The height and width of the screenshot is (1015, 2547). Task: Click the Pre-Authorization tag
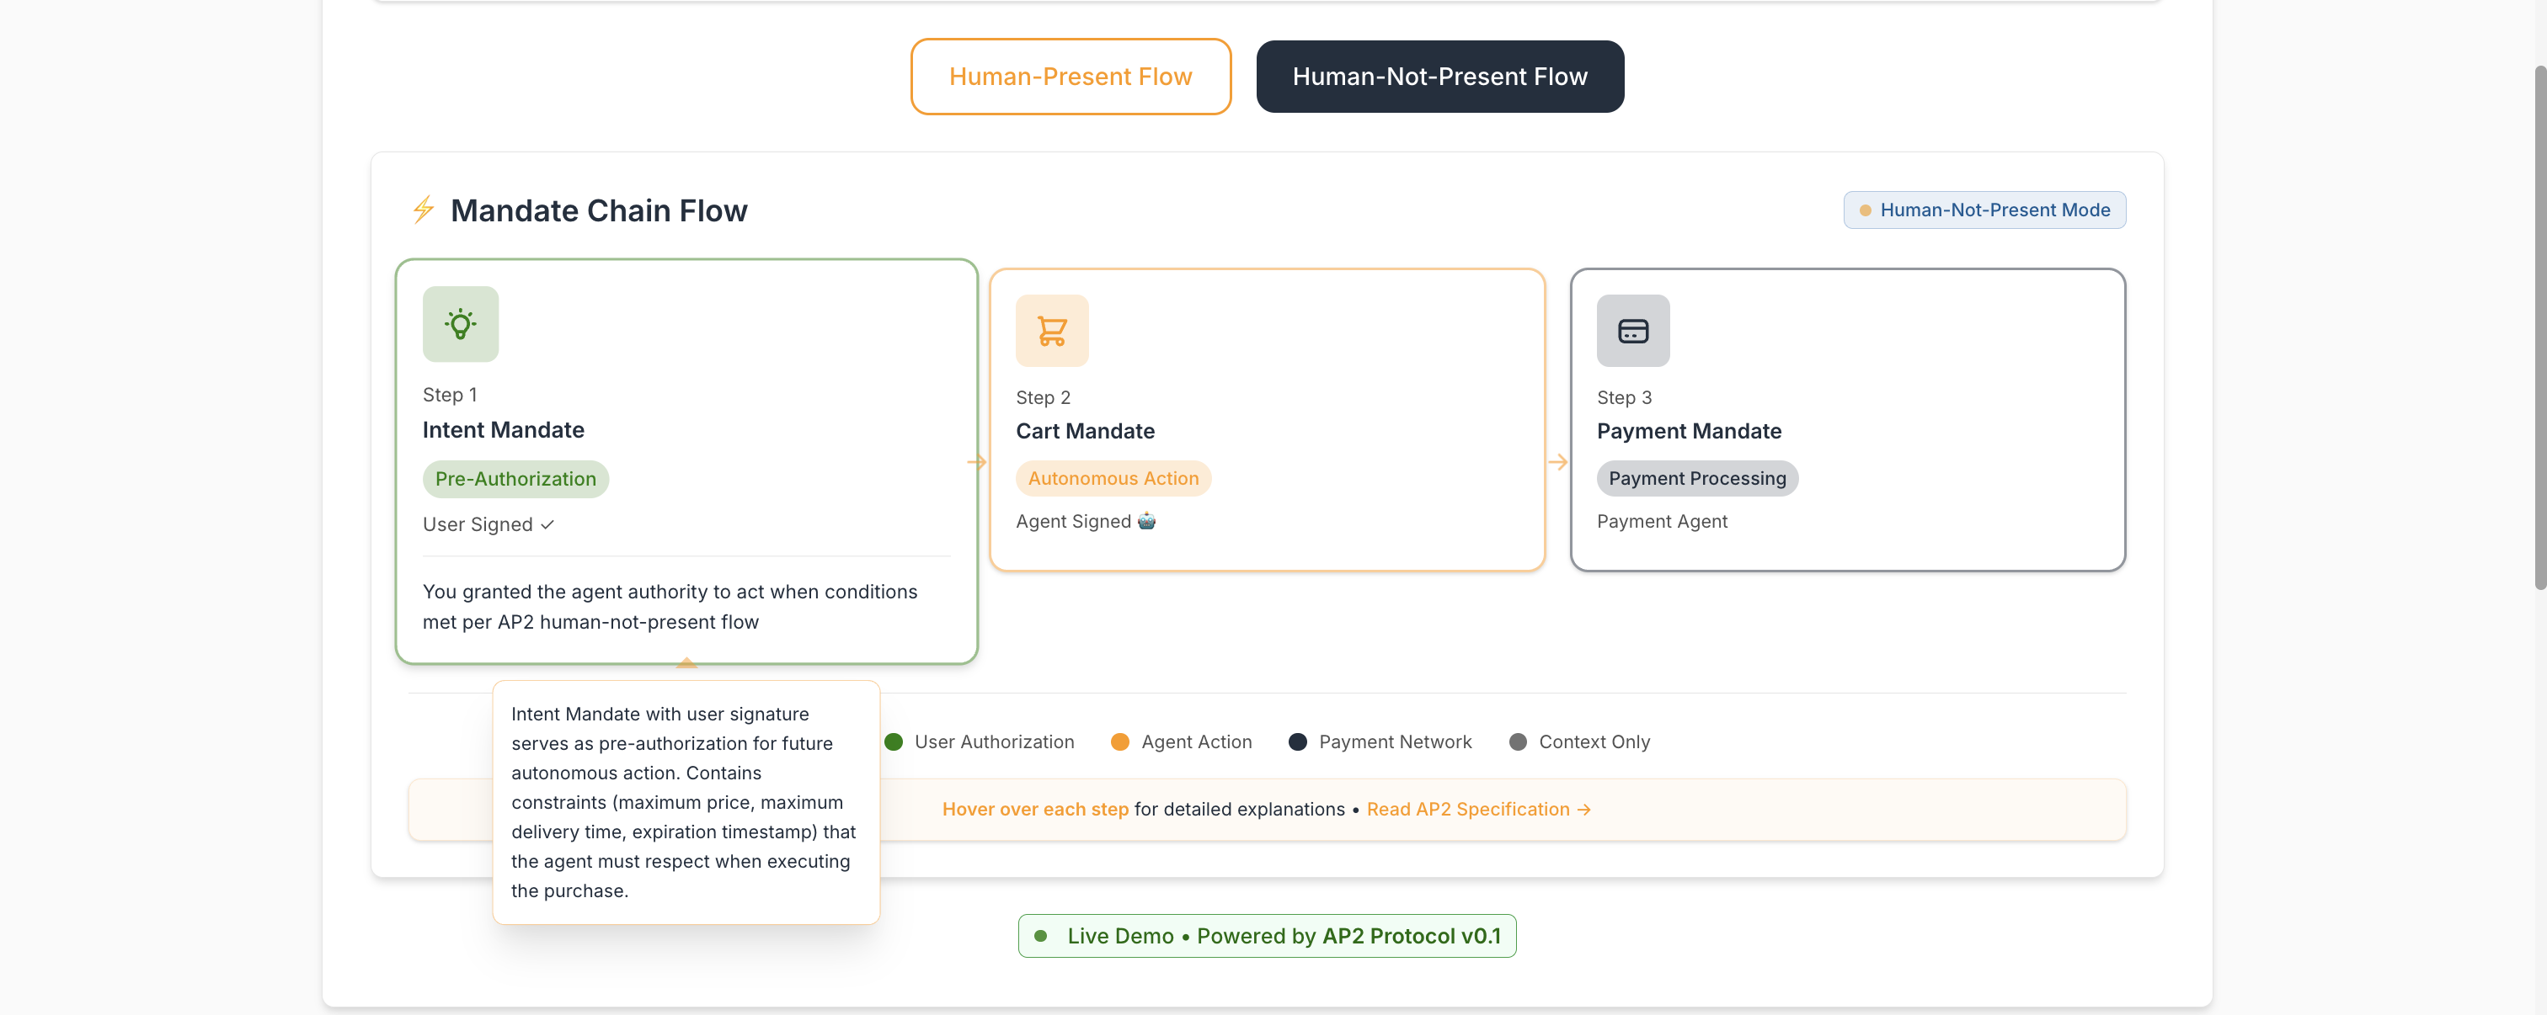[515, 478]
